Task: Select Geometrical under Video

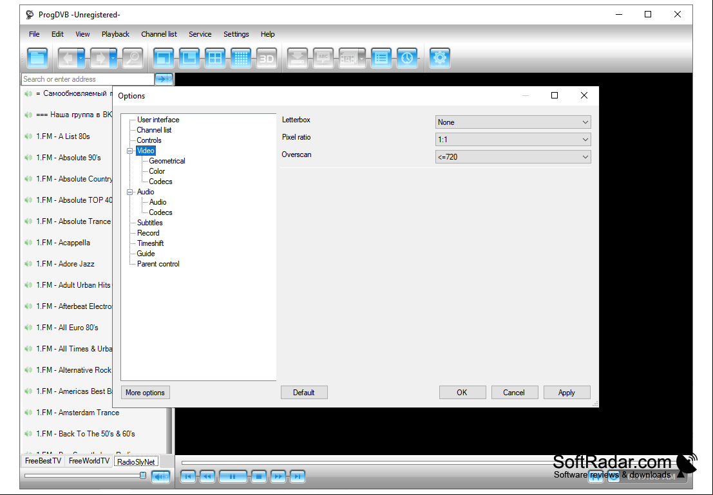Action: [x=167, y=161]
